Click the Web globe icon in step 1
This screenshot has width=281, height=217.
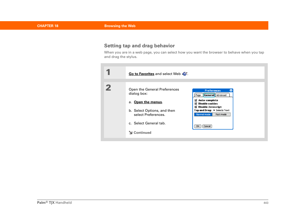185,74
